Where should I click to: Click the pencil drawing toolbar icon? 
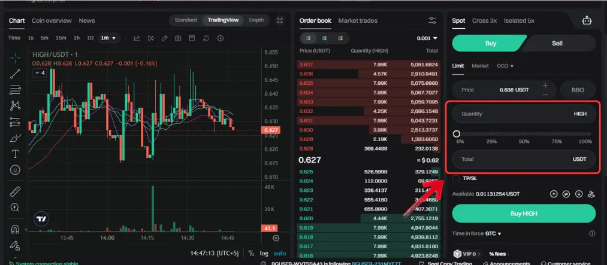click(x=165, y=38)
